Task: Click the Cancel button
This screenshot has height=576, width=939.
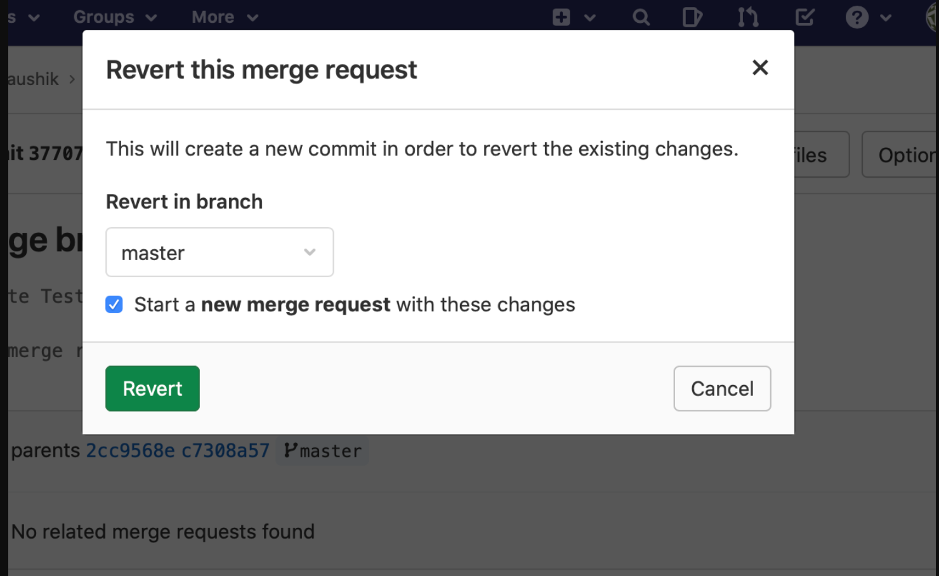Action: tap(722, 388)
